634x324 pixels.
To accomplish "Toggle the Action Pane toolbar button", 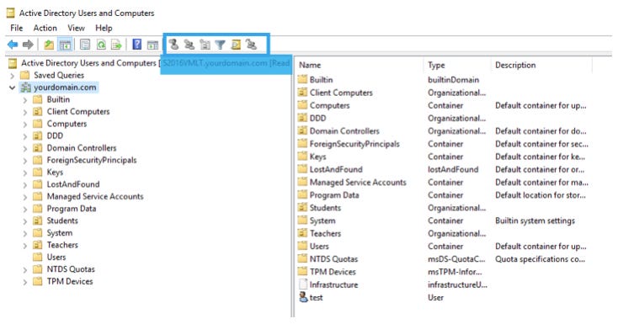I will point(152,45).
